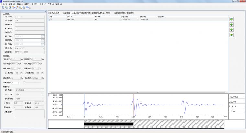The height and width of the screenshot is (133, 246).
Task: Open the 检测依据 dropdown list
Action: (43, 52)
